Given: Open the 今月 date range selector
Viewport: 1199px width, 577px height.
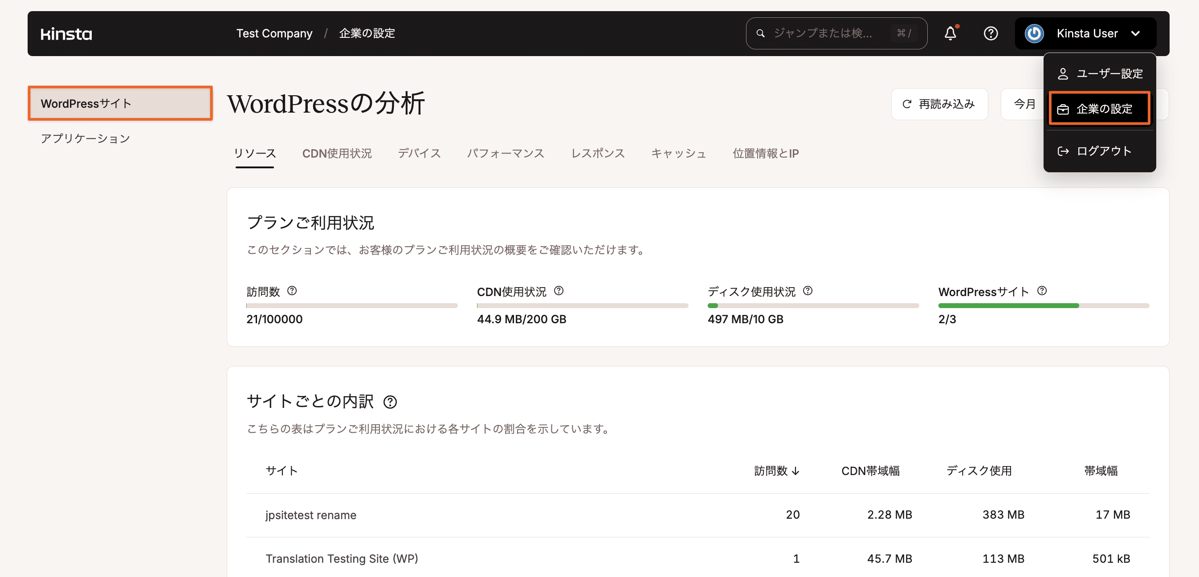Looking at the screenshot, I should click(x=1024, y=104).
